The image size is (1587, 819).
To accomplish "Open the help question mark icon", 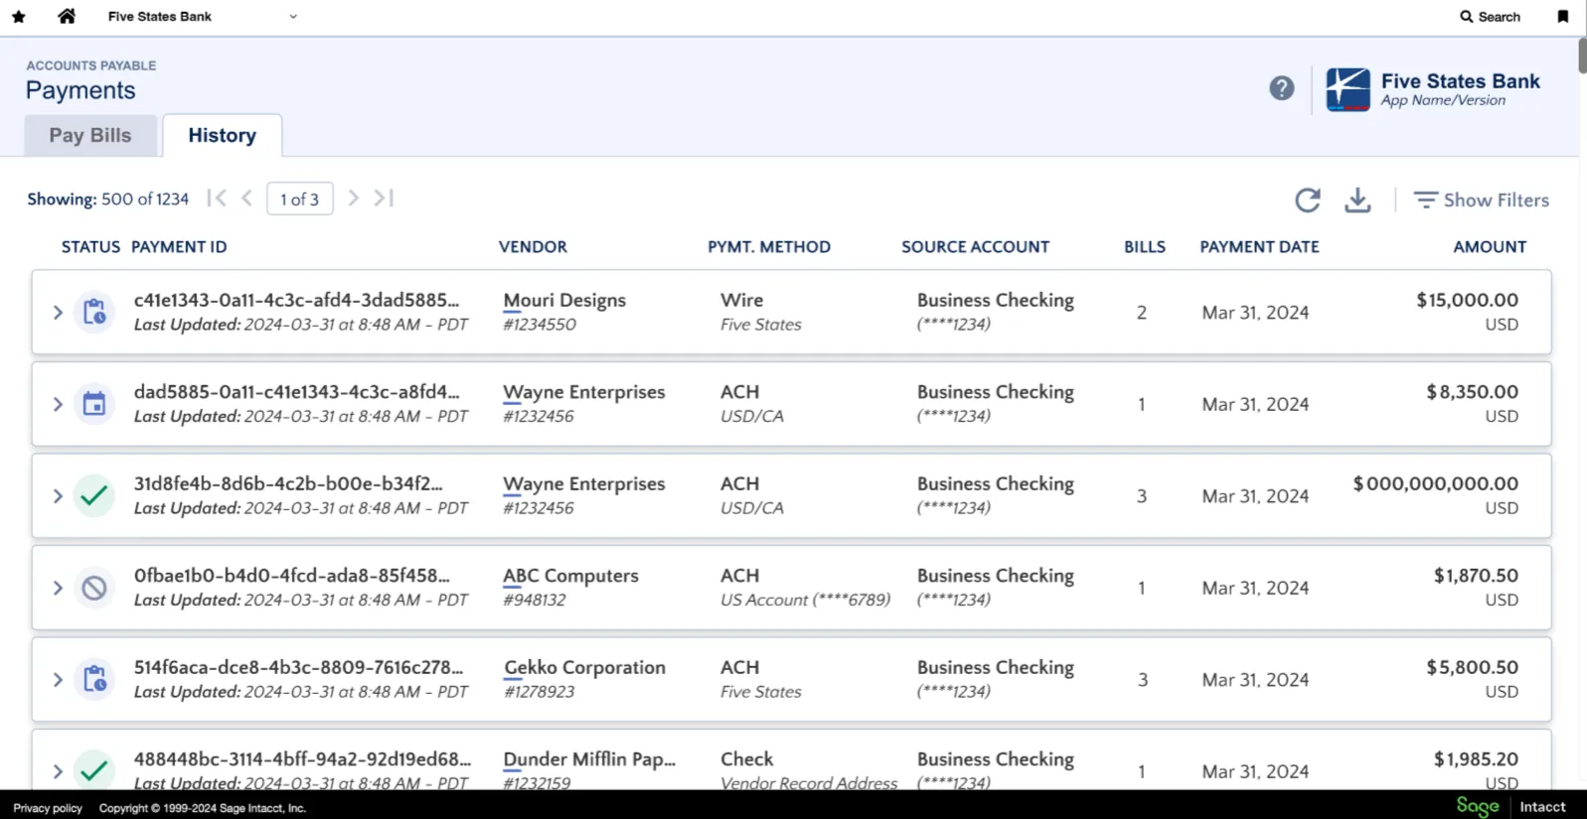I will (x=1282, y=88).
